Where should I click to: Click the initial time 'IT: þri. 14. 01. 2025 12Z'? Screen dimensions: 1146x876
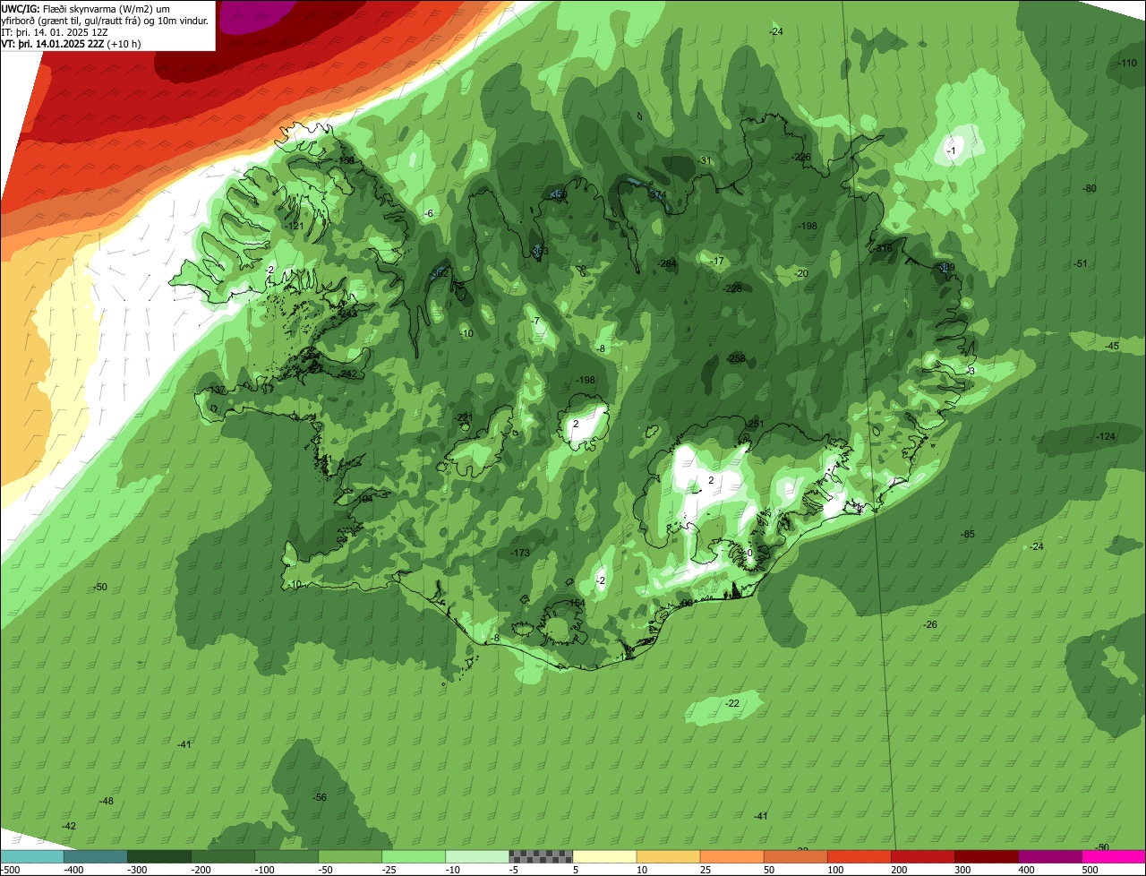[55, 32]
